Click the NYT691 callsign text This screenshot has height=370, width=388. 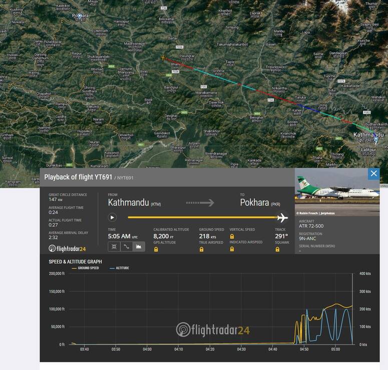pyautogui.click(x=125, y=177)
